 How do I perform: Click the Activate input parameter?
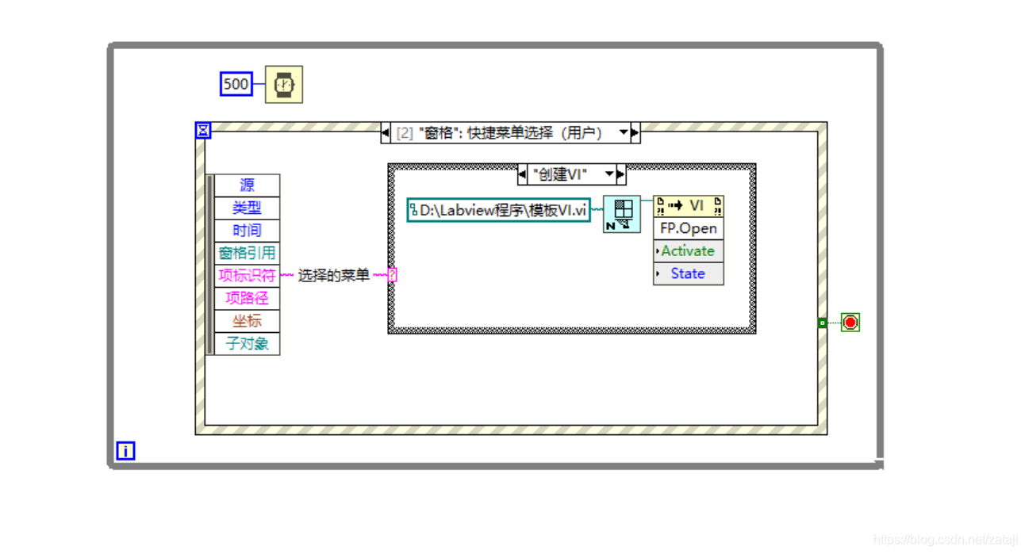(689, 251)
